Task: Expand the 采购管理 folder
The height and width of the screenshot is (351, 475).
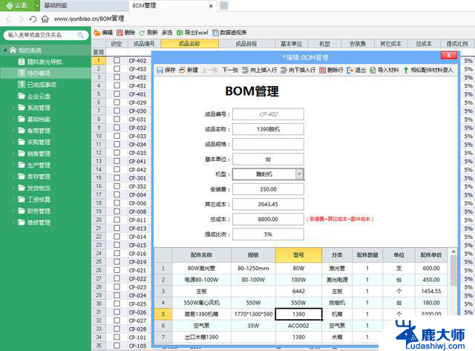Action: tap(13, 142)
